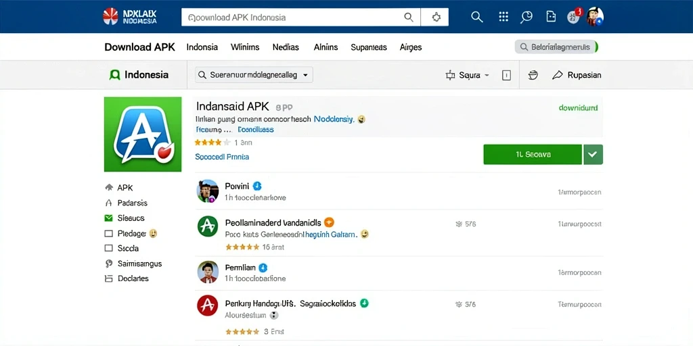Switch to the Alniins tab

click(326, 47)
